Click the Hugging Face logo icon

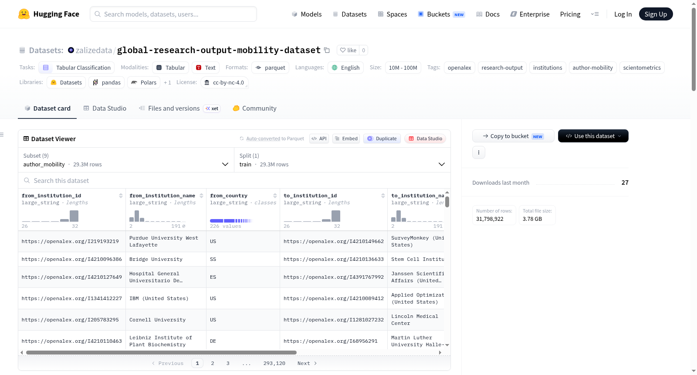click(x=24, y=14)
